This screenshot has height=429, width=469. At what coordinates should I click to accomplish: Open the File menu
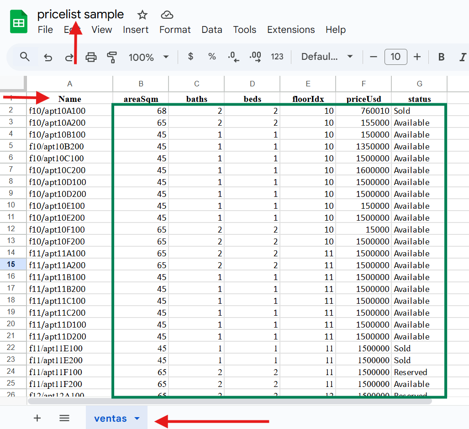(45, 30)
